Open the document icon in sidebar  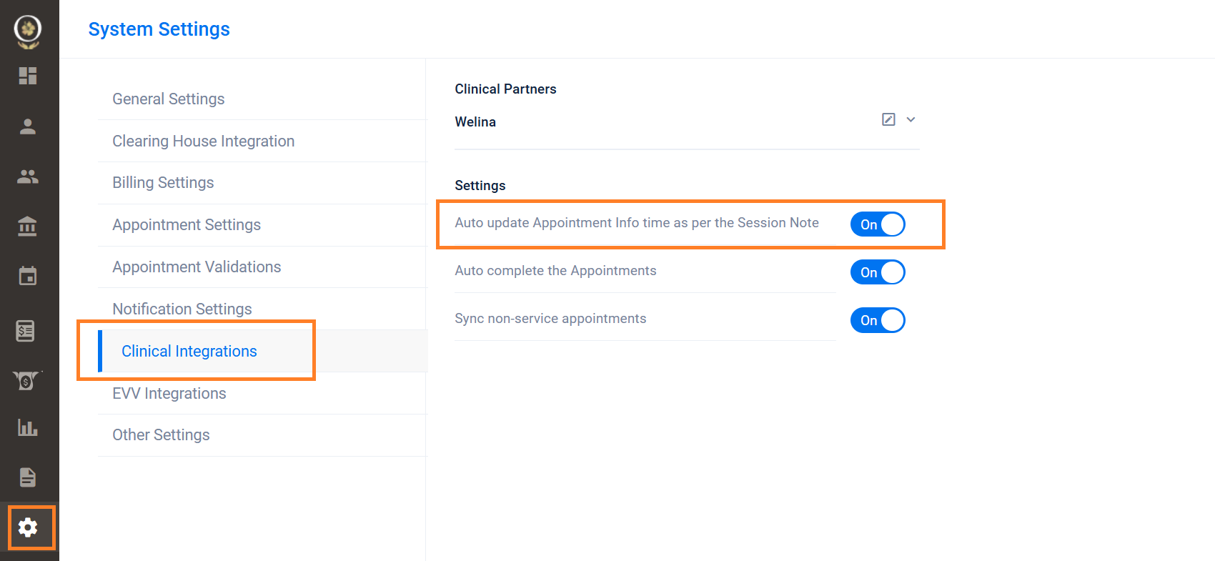point(28,477)
